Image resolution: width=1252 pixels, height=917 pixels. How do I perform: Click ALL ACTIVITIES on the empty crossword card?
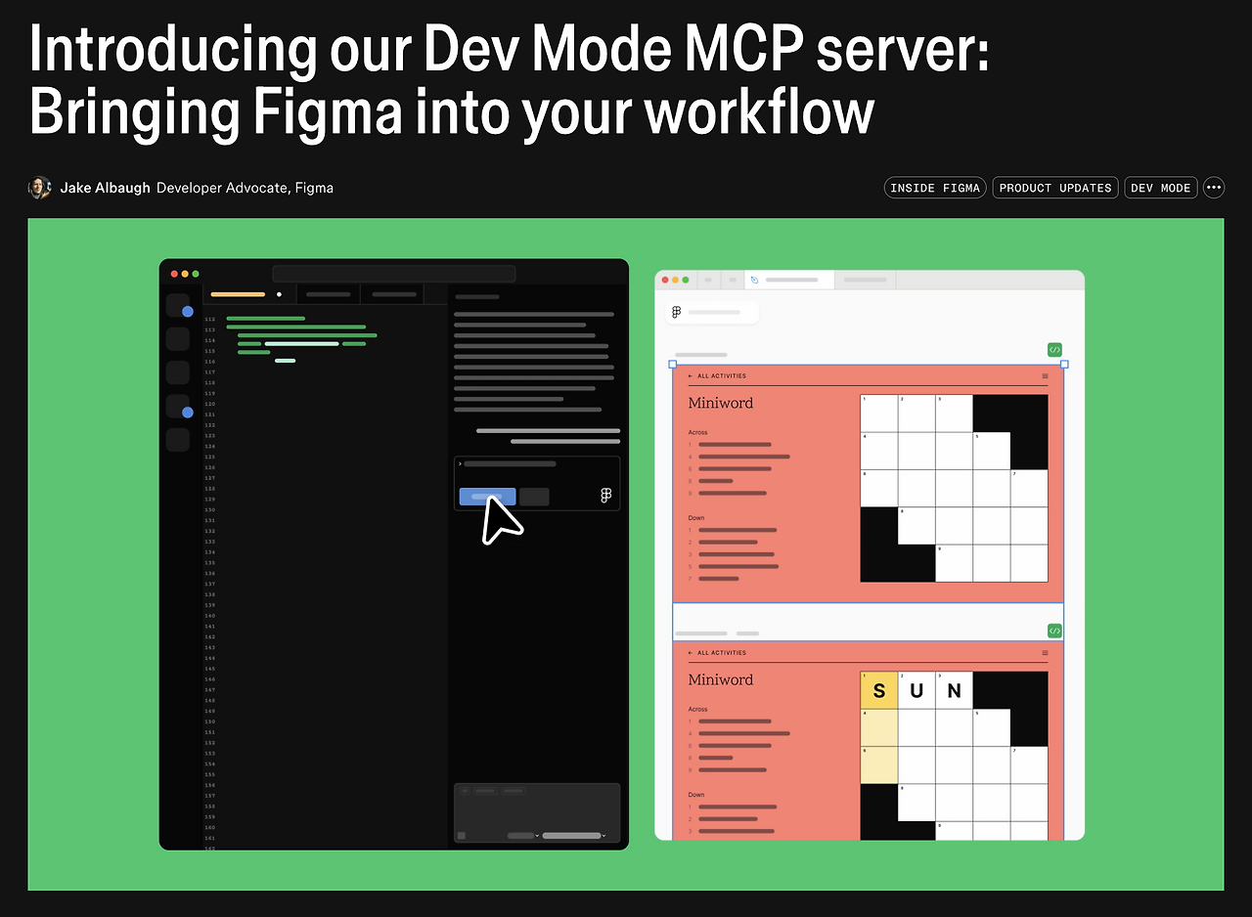coord(721,375)
